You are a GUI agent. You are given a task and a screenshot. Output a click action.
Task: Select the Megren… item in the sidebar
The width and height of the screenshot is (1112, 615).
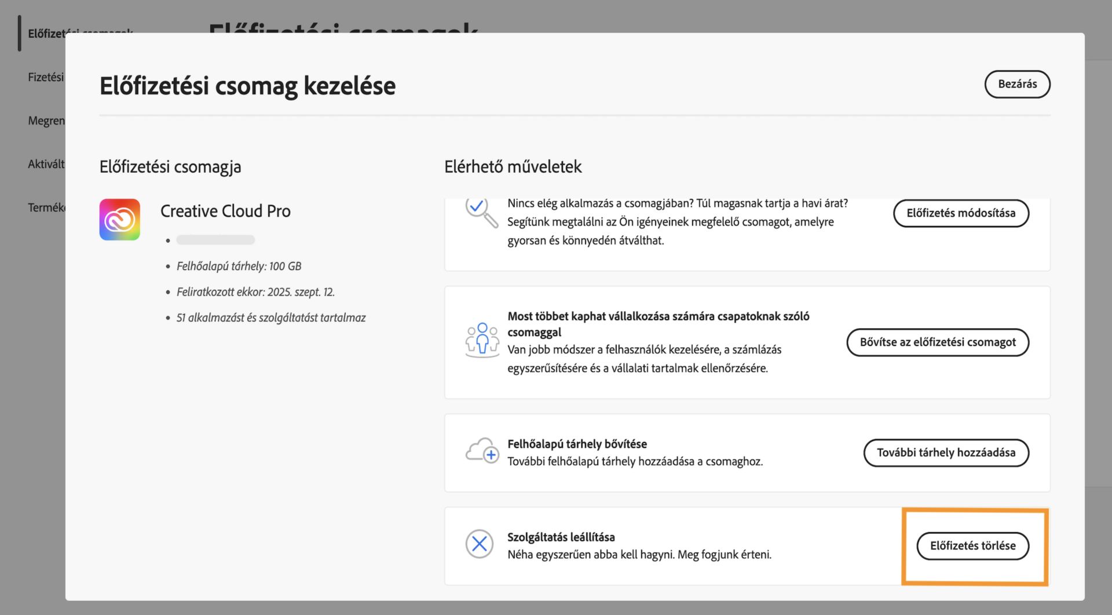click(46, 121)
